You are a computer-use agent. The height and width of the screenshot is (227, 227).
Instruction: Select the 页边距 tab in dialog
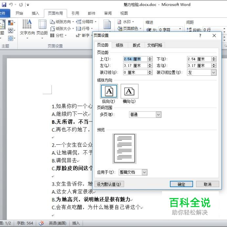pos(103,45)
